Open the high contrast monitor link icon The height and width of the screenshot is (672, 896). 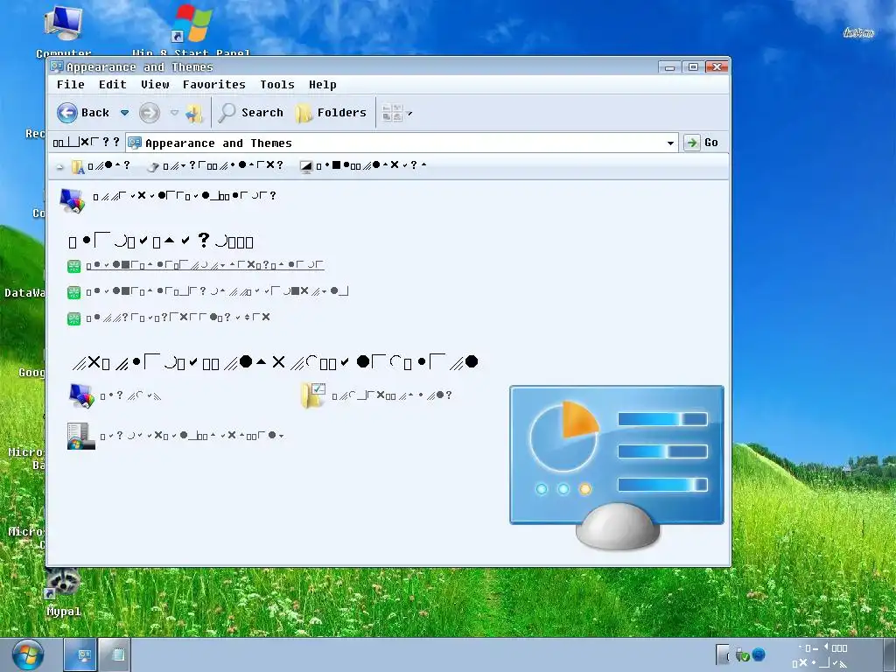click(306, 166)
